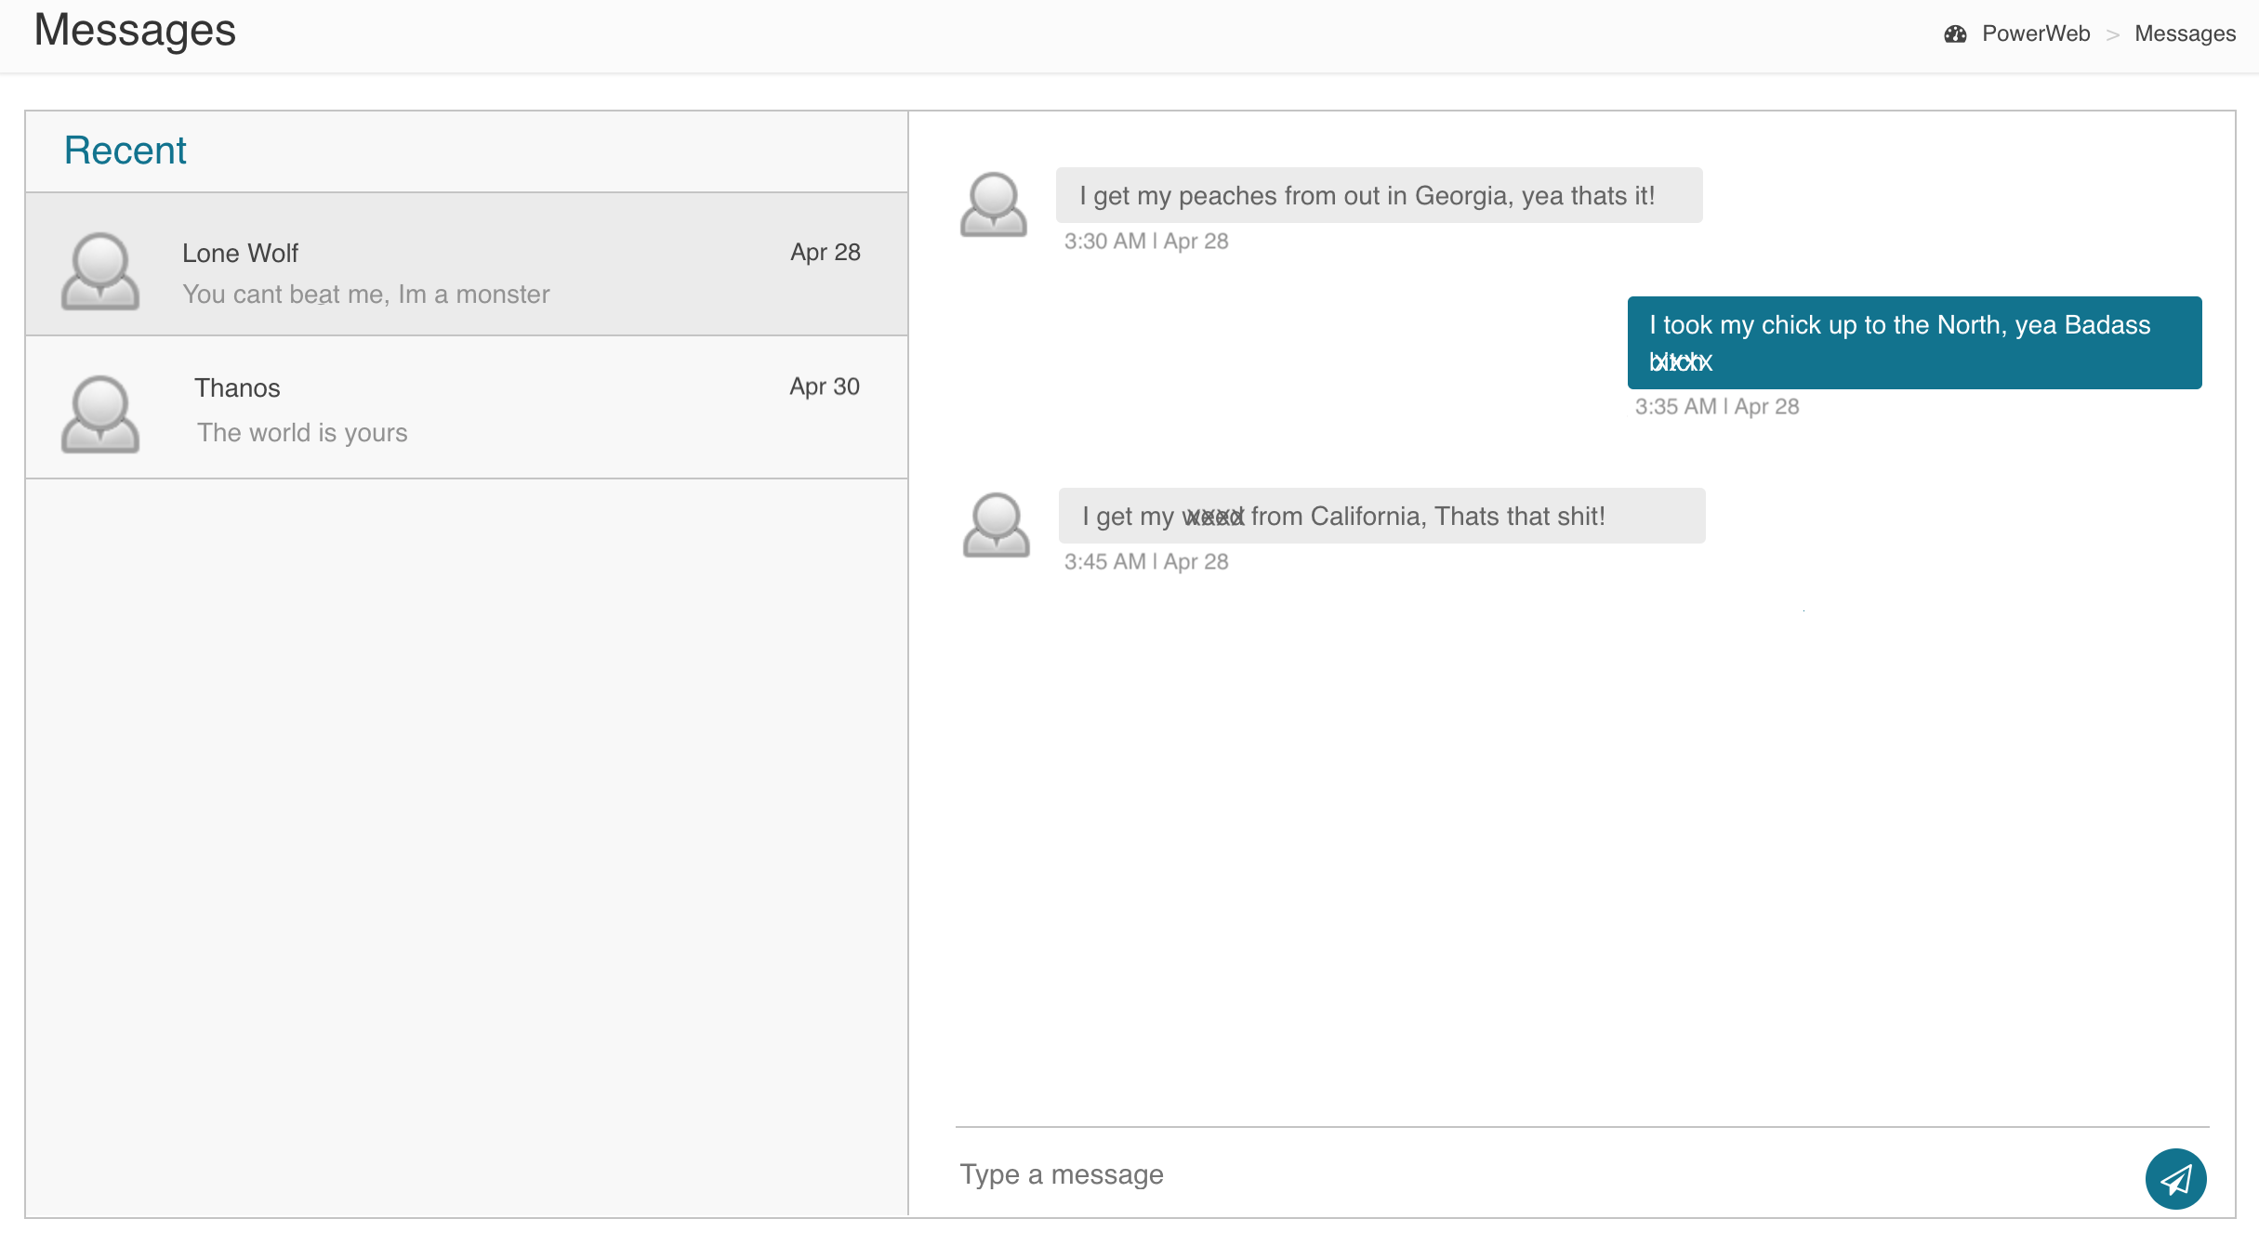Click avatar beside the California message
Screen dimensions: 2259x1245
[996, 525]
